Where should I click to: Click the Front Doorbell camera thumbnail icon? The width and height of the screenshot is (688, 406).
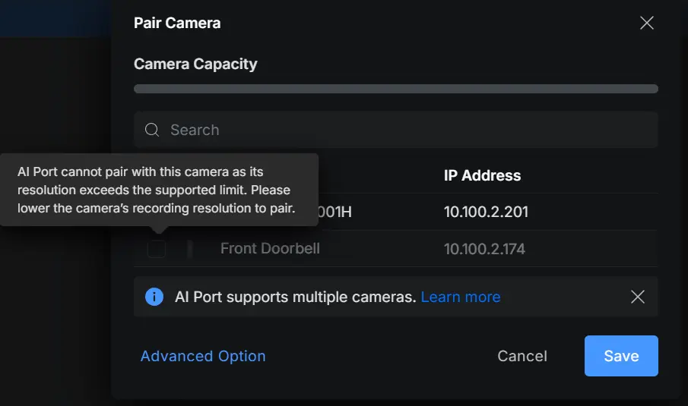pyautogui.click(x=189, y=249)
